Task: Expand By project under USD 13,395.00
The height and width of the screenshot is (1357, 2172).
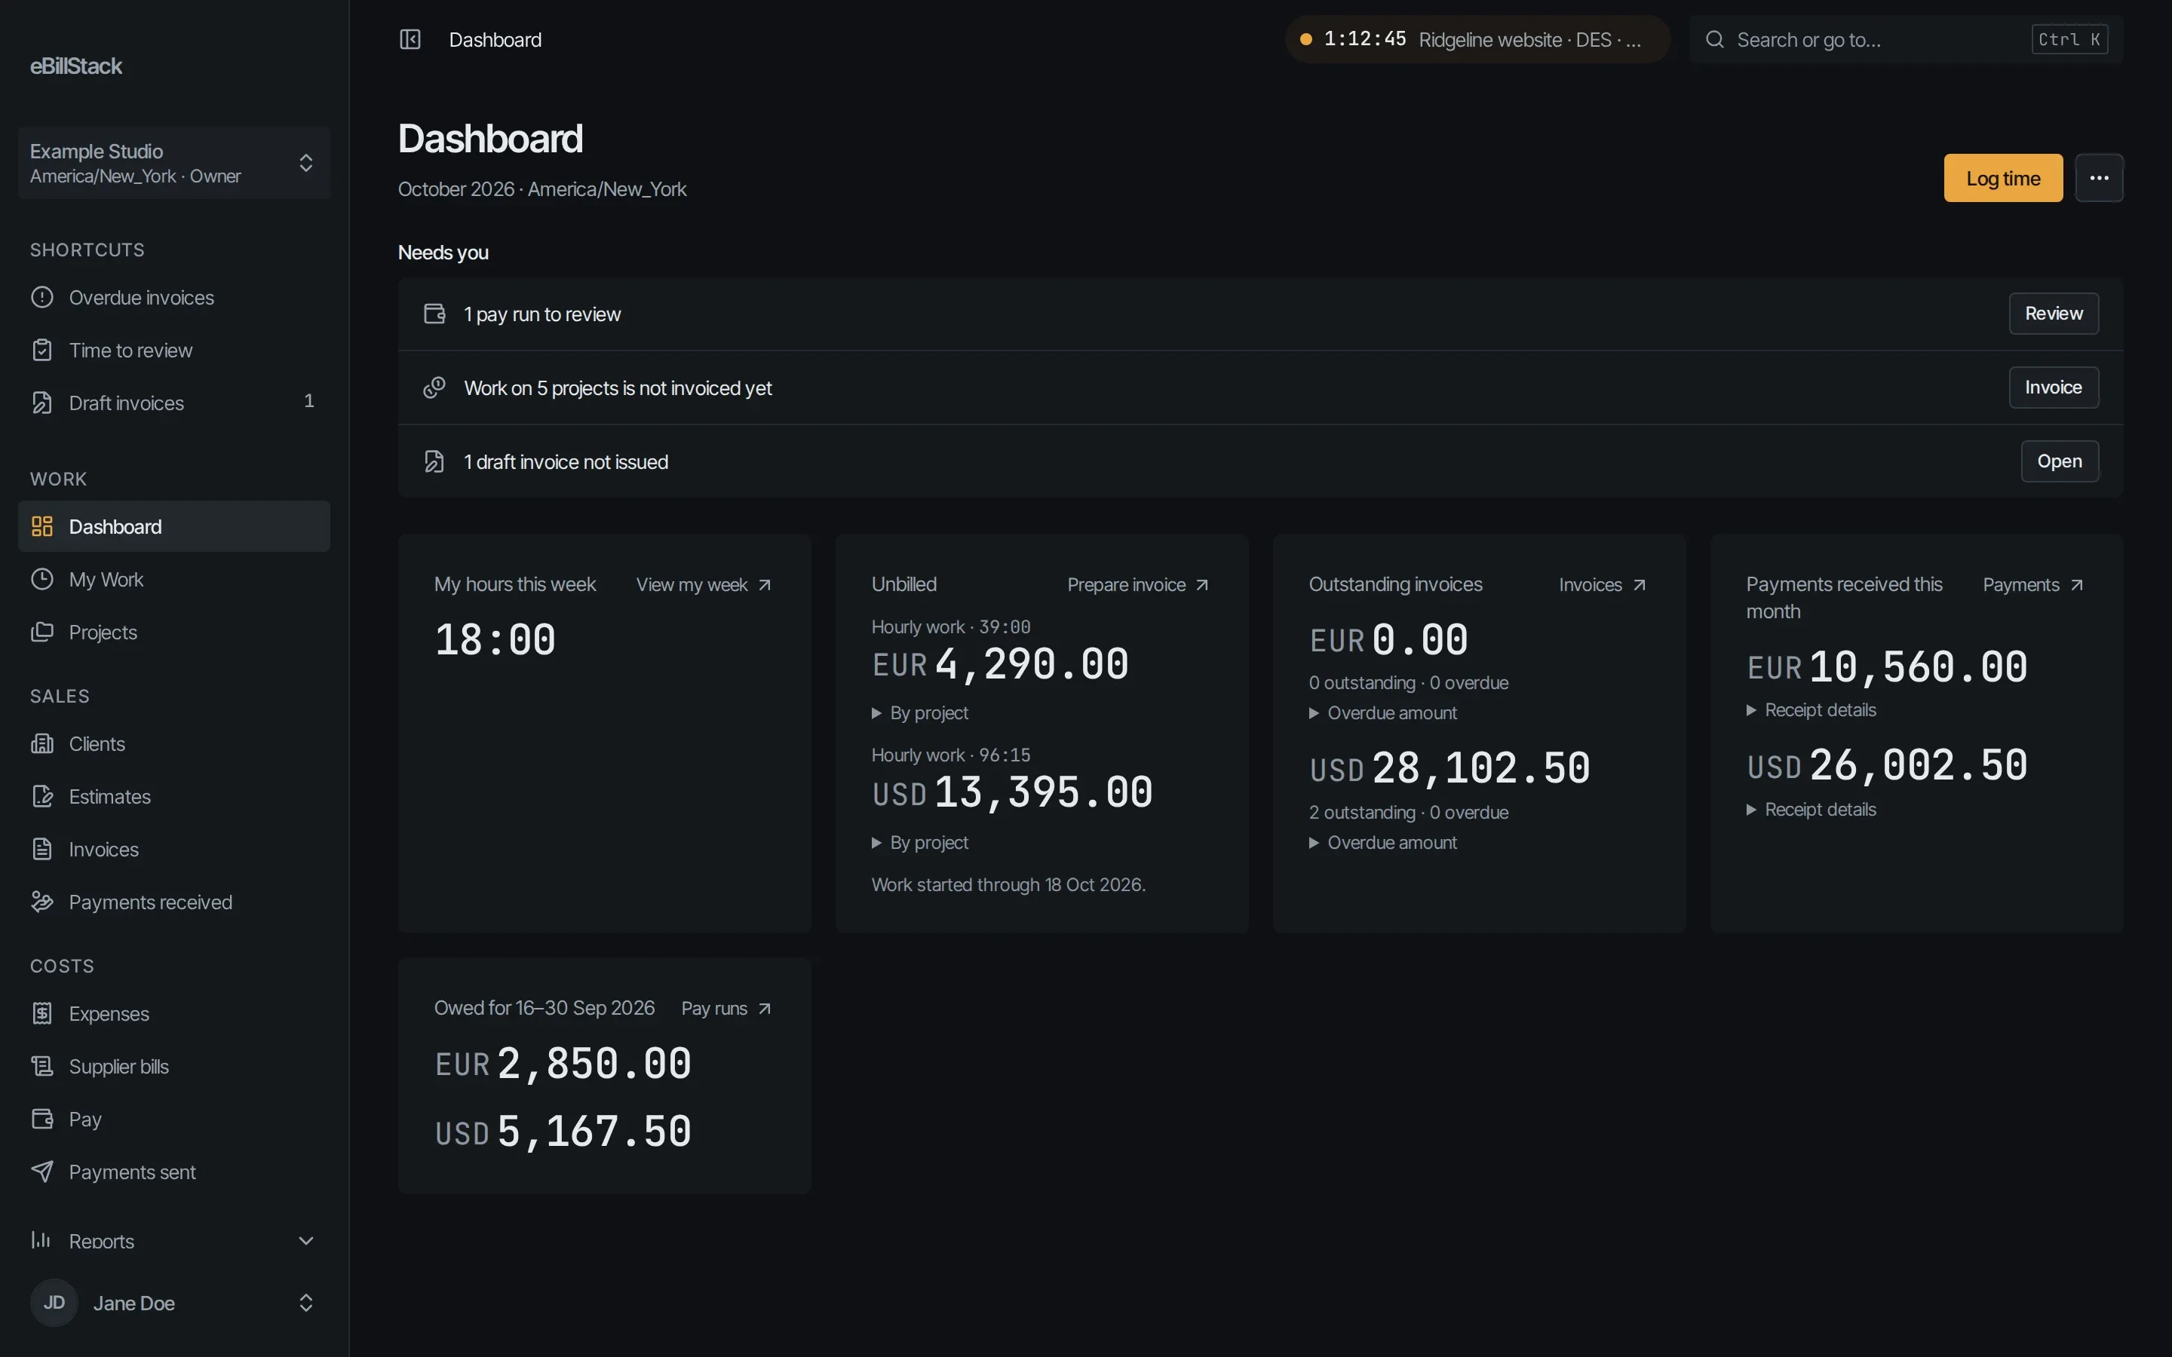Action: pos(921,843)
